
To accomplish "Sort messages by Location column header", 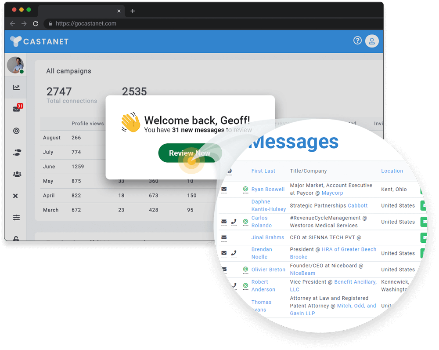I will 392,171.
